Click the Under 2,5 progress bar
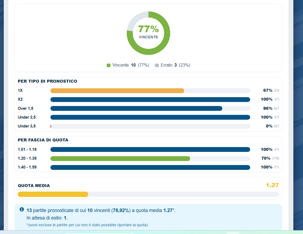Viewport: 303px width, 234px height. click(x=150, y=117)
